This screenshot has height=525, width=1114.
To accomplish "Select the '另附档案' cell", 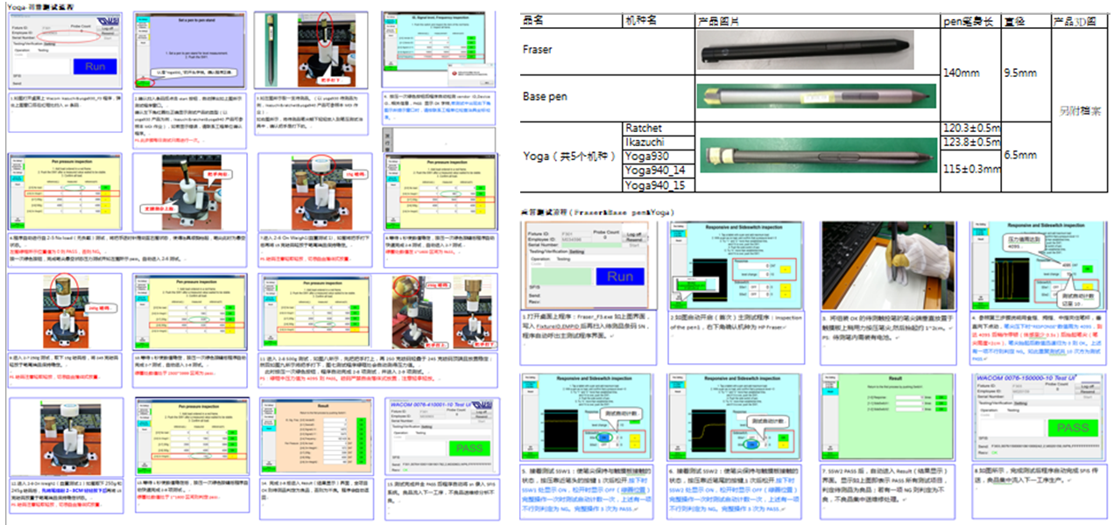I will click(x=1080, y=111).
